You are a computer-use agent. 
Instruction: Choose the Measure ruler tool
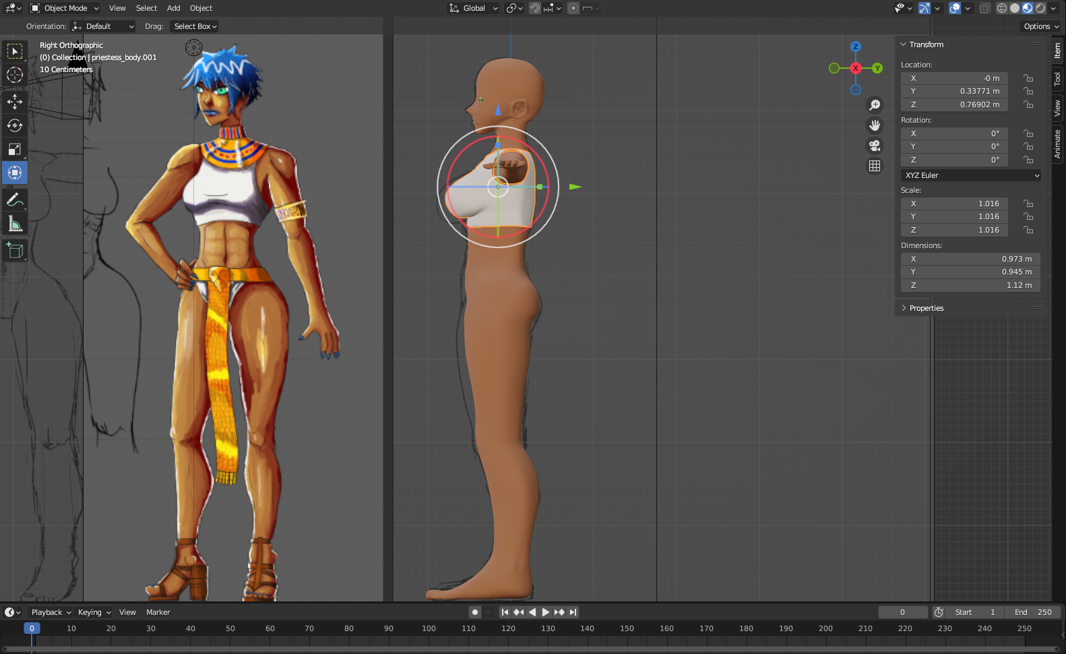(x=15, y=224)
